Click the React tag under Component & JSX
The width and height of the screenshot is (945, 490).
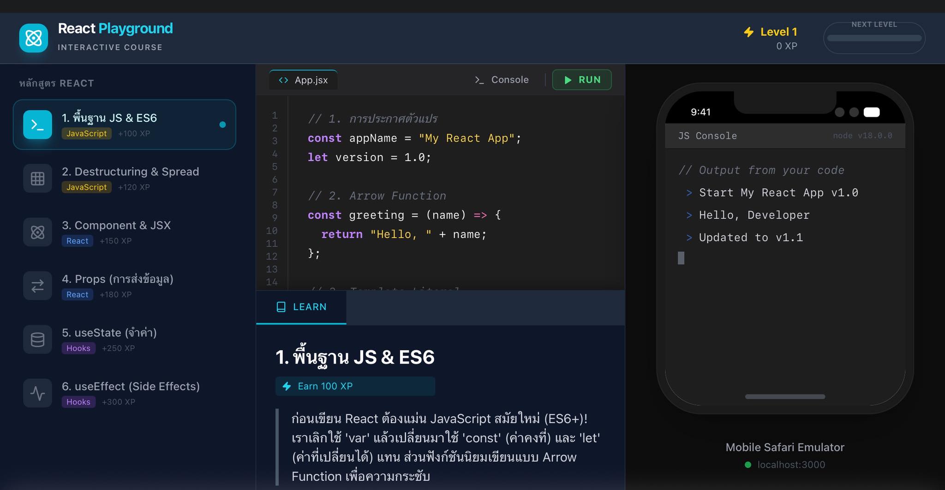point(77,241)
